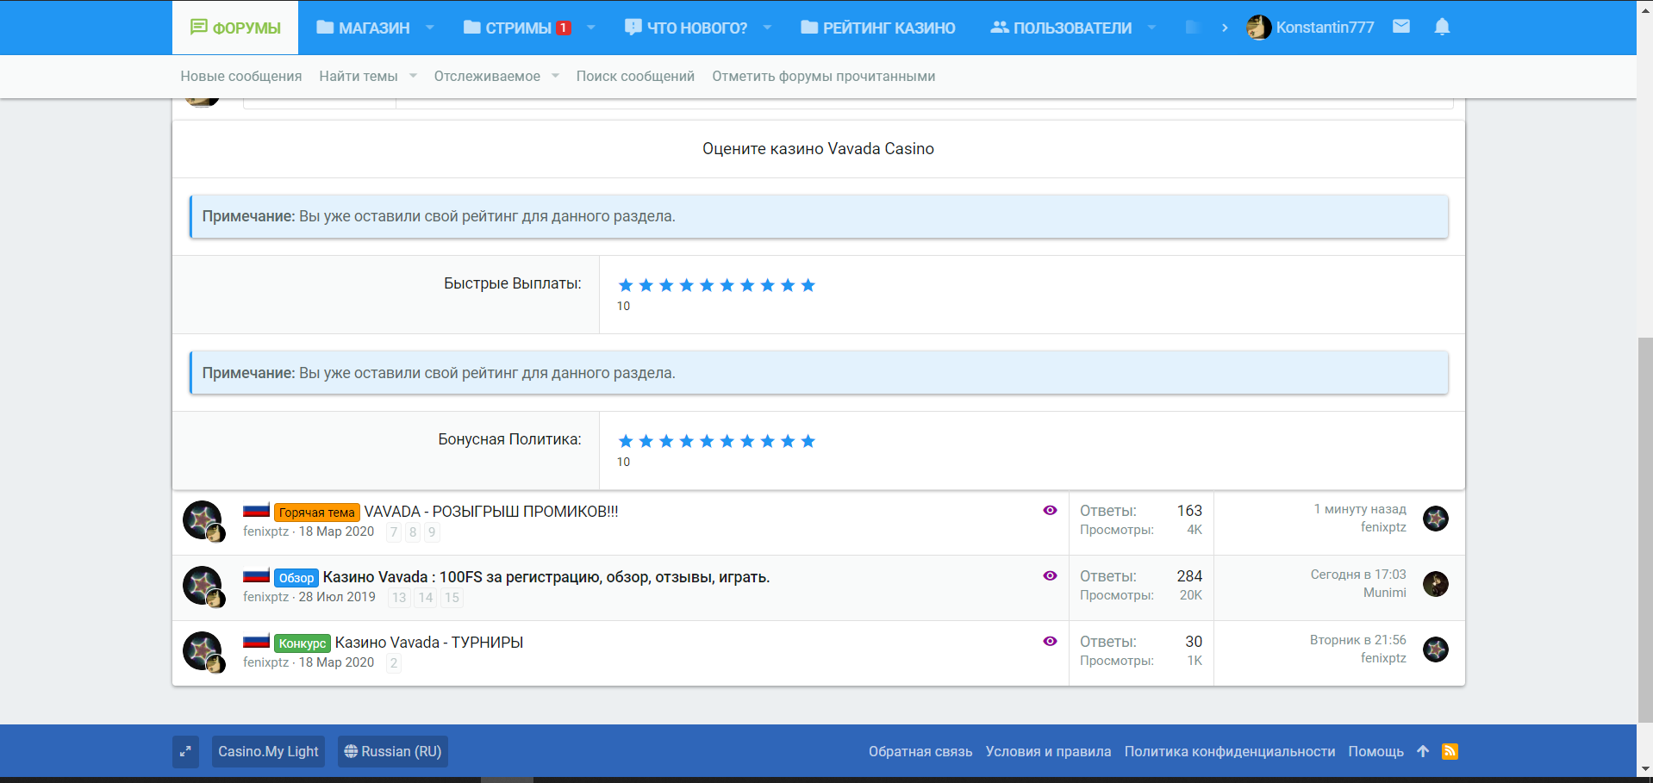Click Вторник в 21:56 timestamp link

pos(1358,640)
